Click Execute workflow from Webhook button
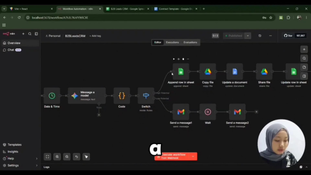The image size is (311, 175). (x=172, y=156)
